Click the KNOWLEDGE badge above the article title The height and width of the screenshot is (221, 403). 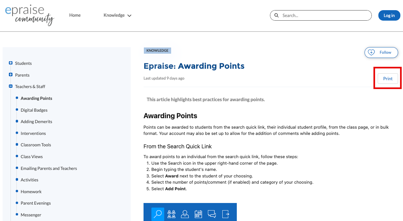coord(157,50)
